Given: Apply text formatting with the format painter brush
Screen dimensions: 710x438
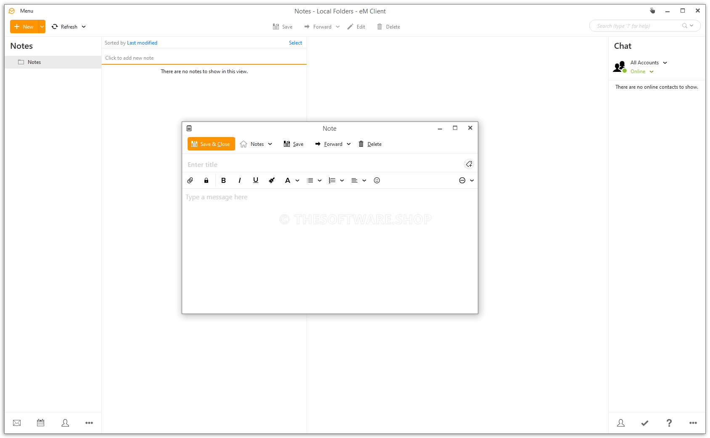Looking at the screenshot, I should click(271, 180).
